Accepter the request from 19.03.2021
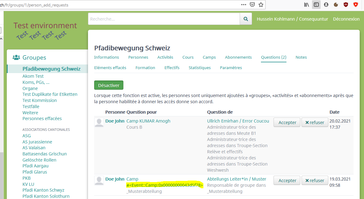 tap(287, 180)
